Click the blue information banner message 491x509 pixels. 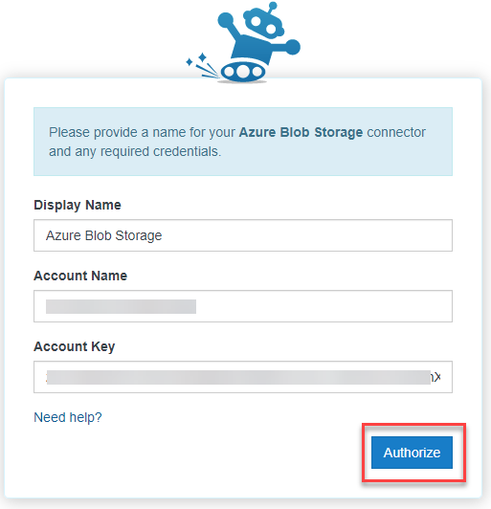(x=243, y=142)
